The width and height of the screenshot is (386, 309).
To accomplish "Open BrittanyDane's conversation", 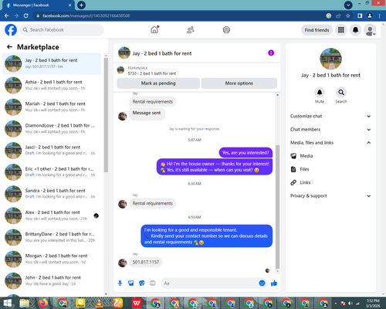I will (52, 237).
